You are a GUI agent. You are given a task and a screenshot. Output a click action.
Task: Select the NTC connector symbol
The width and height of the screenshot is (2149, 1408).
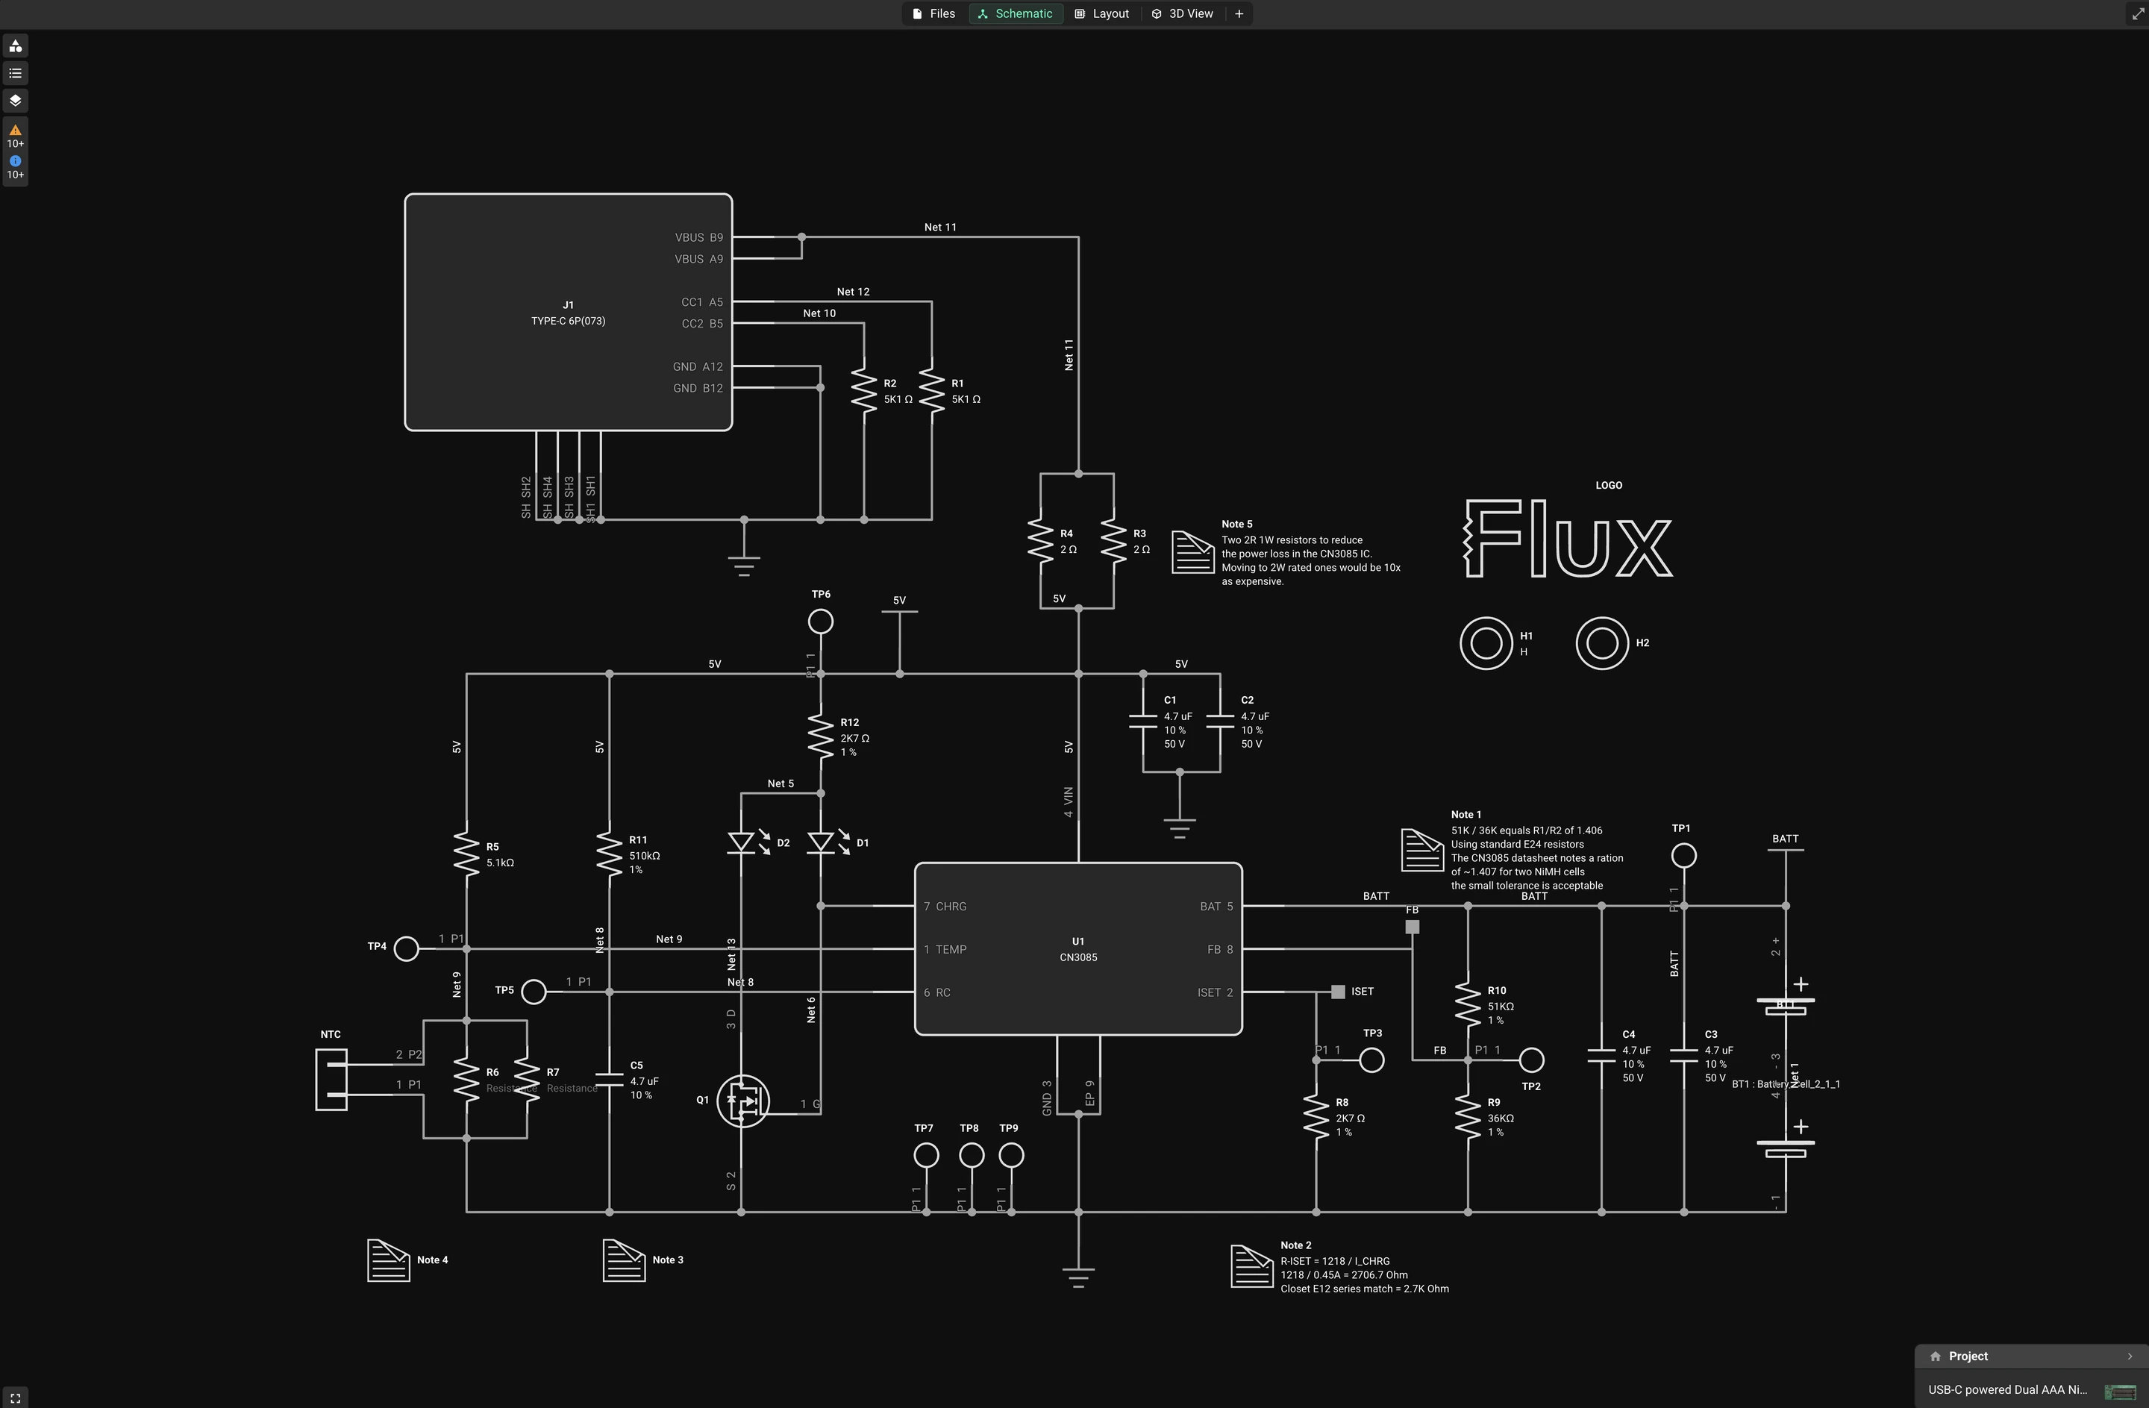331,1079
